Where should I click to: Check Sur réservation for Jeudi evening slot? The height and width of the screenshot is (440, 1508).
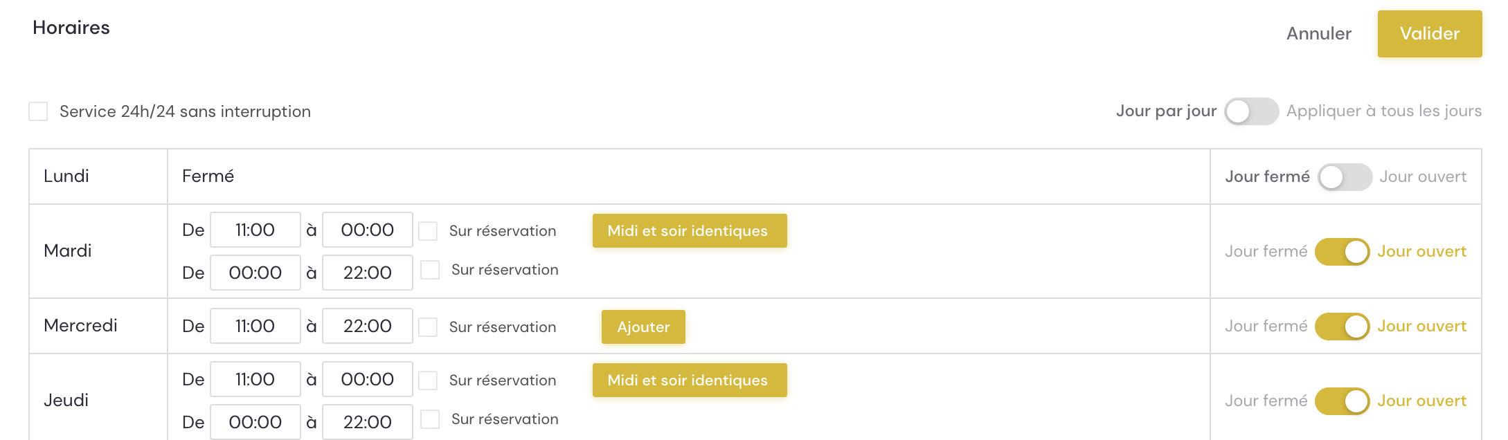coord(429,419)
